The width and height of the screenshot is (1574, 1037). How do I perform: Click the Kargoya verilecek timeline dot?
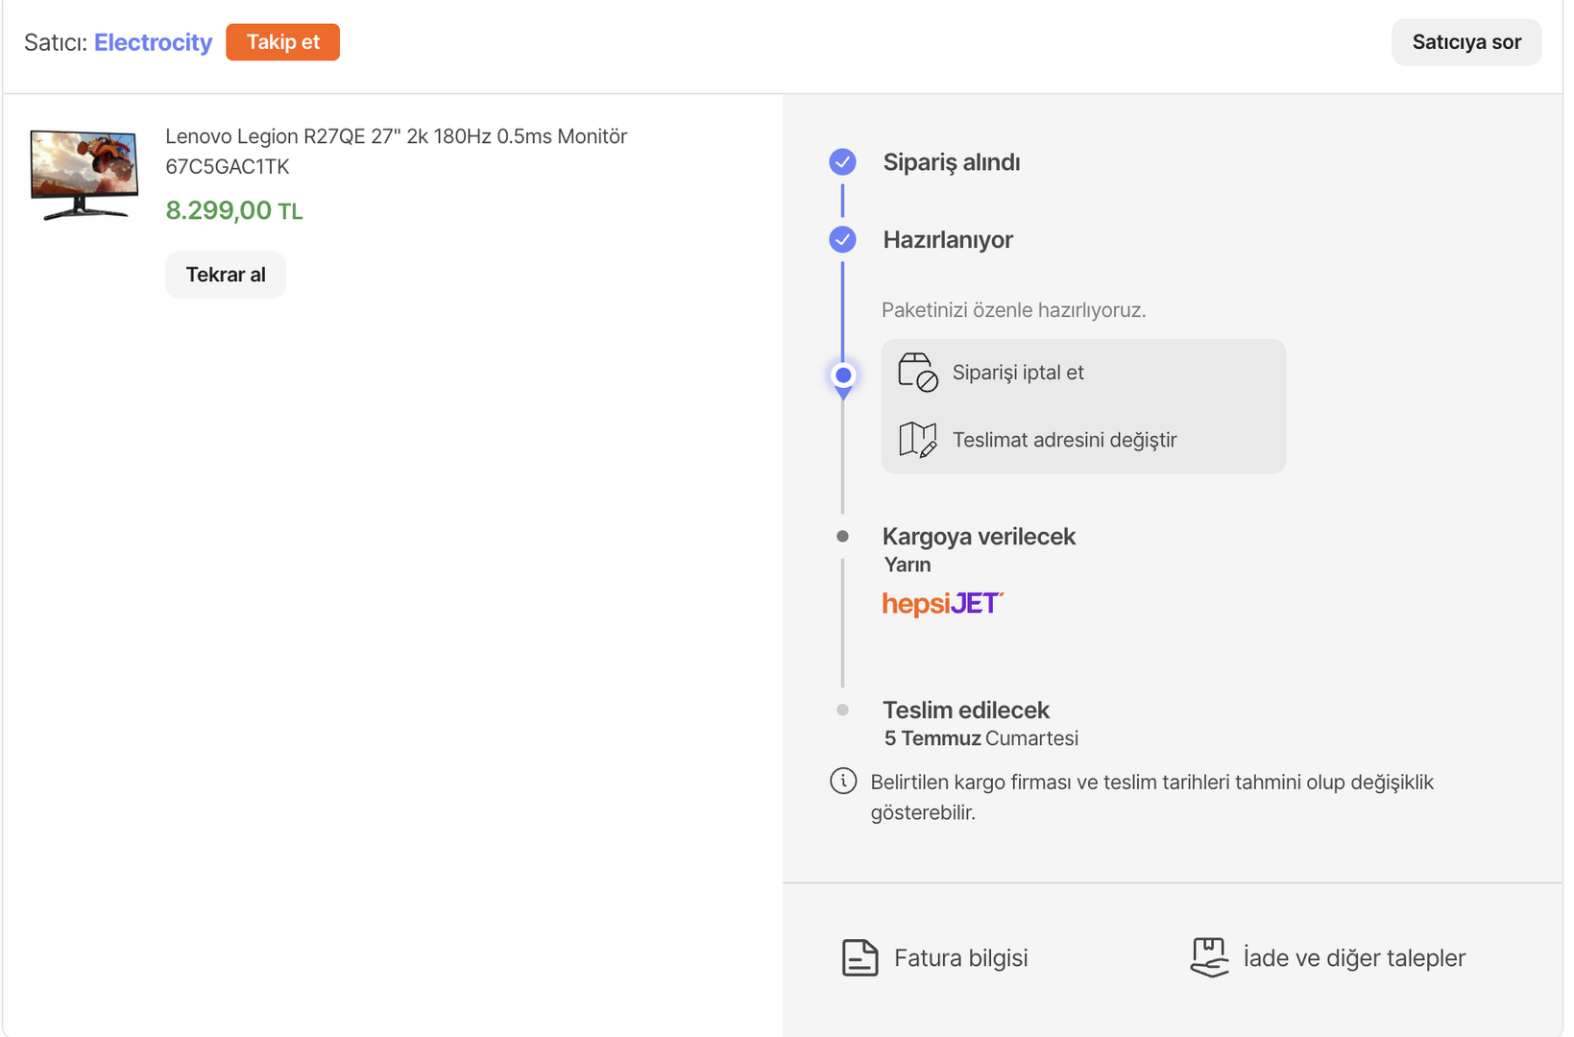tap(842, 537)
